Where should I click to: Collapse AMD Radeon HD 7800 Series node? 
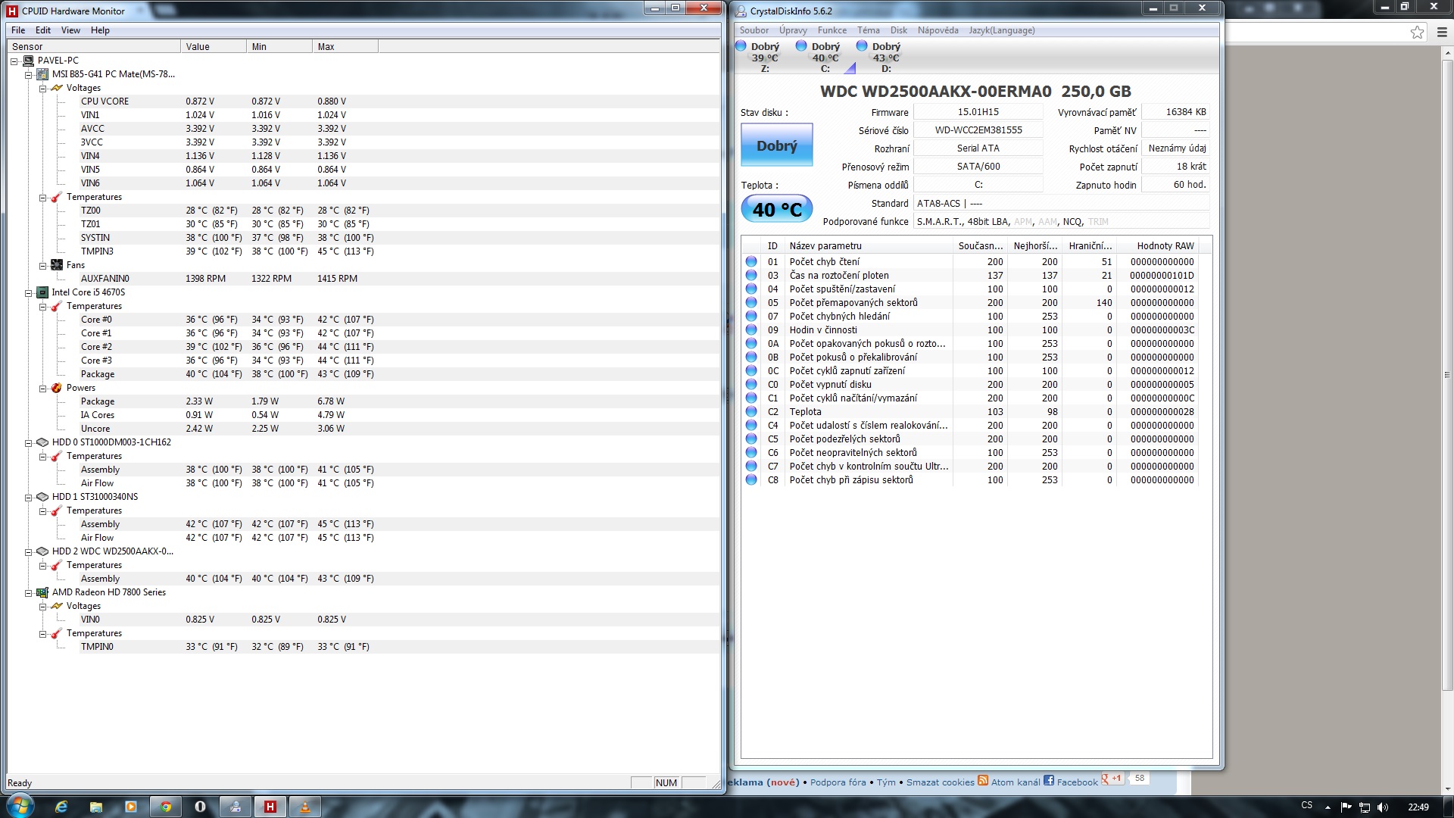tap(28, 592)
